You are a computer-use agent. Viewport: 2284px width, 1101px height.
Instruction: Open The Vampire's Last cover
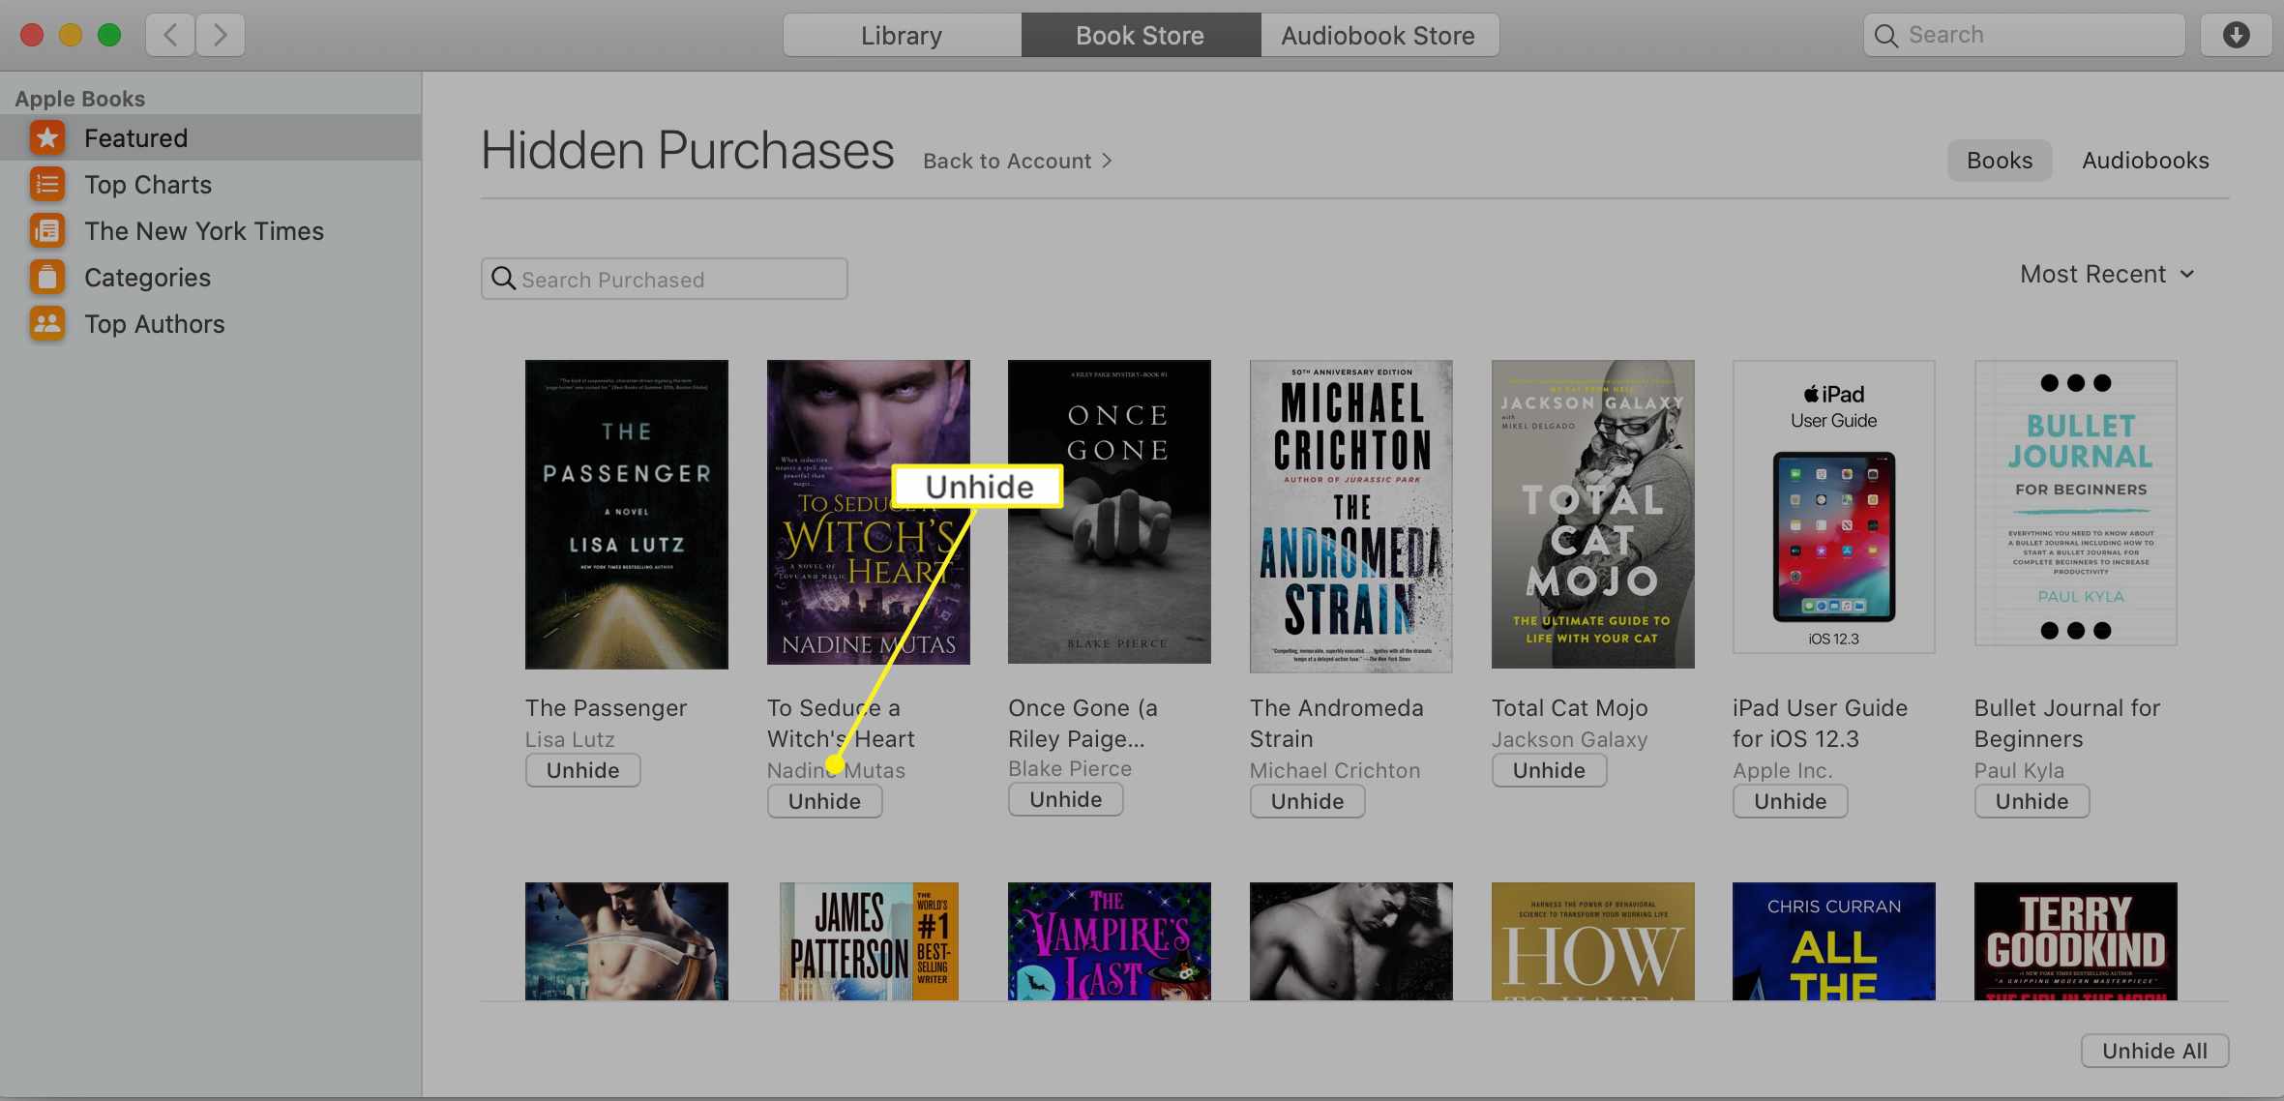pyautogui.click(x=1110, y=941)
